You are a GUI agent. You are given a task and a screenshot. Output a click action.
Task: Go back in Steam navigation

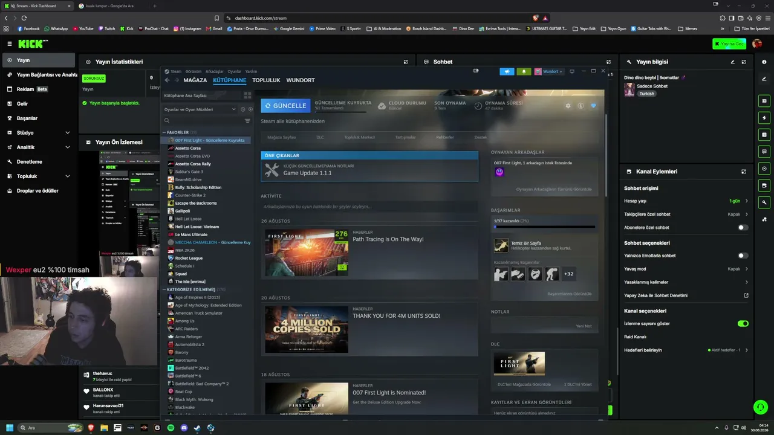167,80
